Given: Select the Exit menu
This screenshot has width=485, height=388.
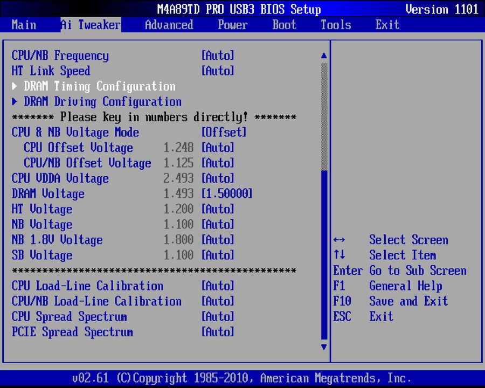Looking at the screenshot, I should click(x=387, y=25).
